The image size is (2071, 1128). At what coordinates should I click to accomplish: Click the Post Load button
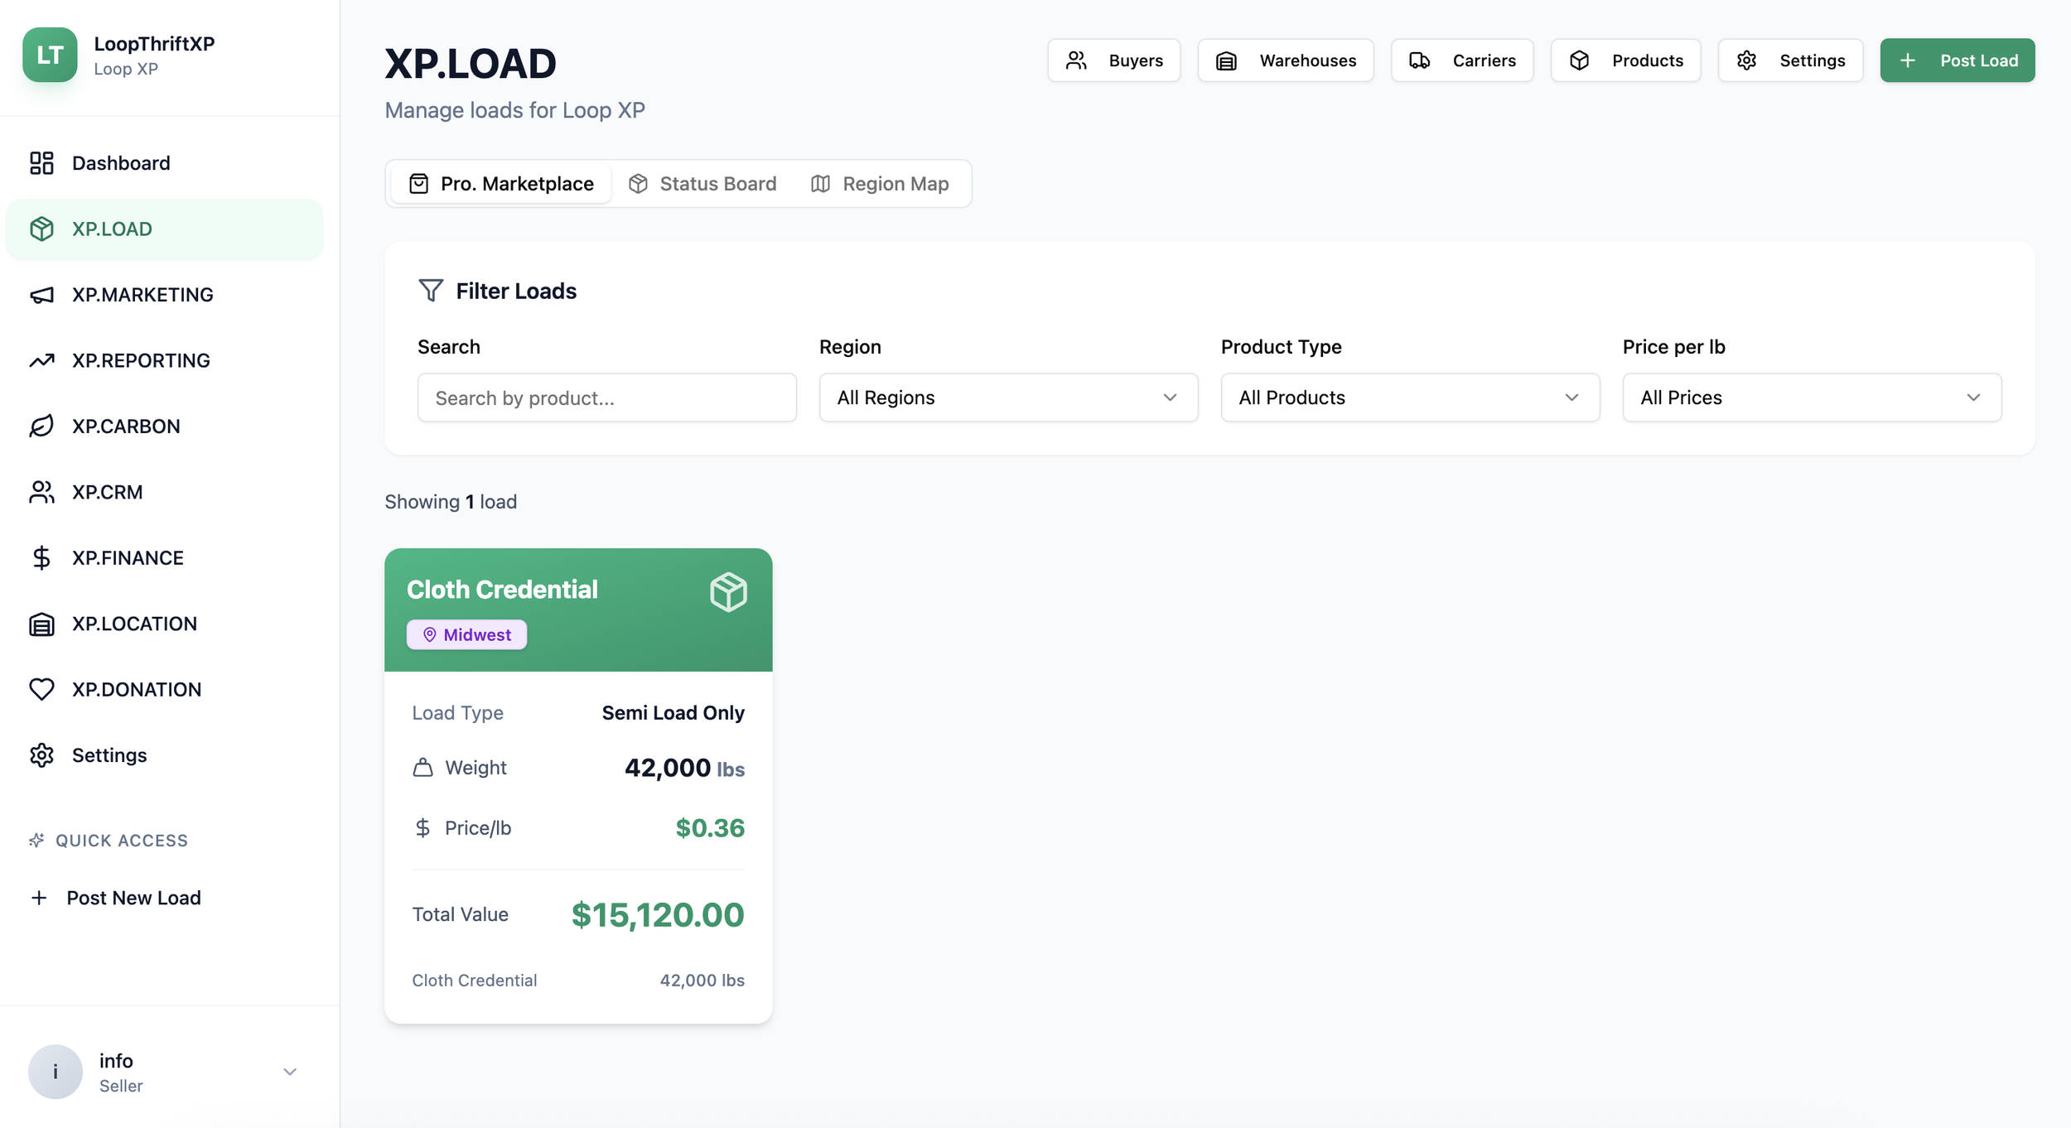pos(1958,60)
